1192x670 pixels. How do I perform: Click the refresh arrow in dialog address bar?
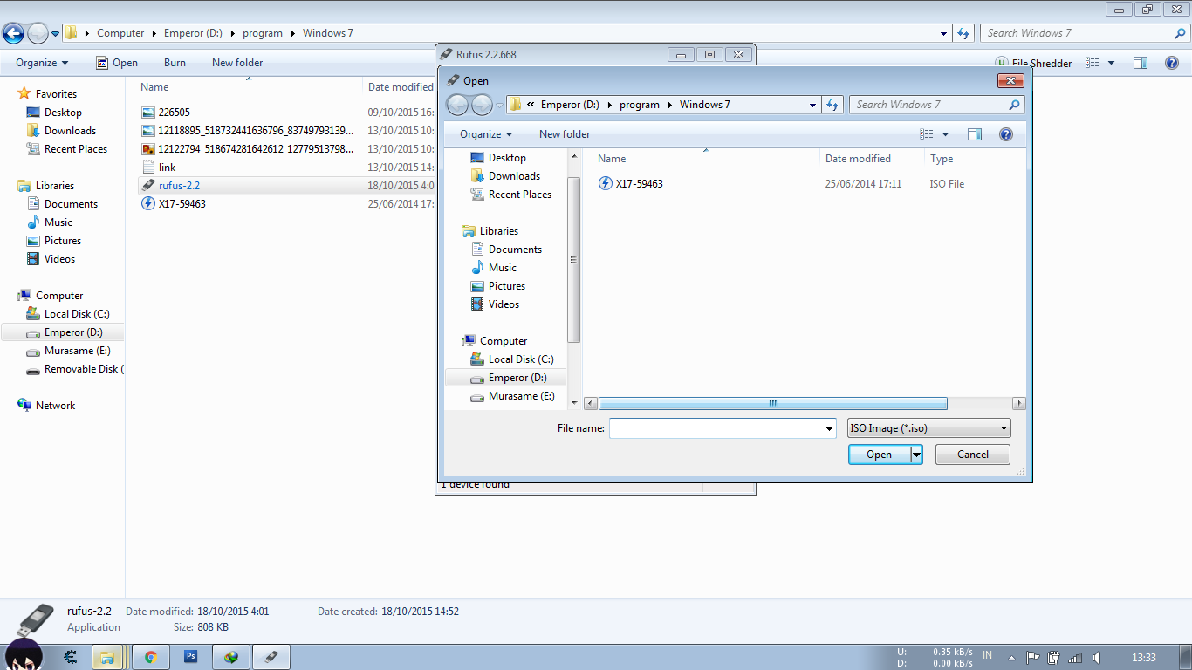pos(832,104)
